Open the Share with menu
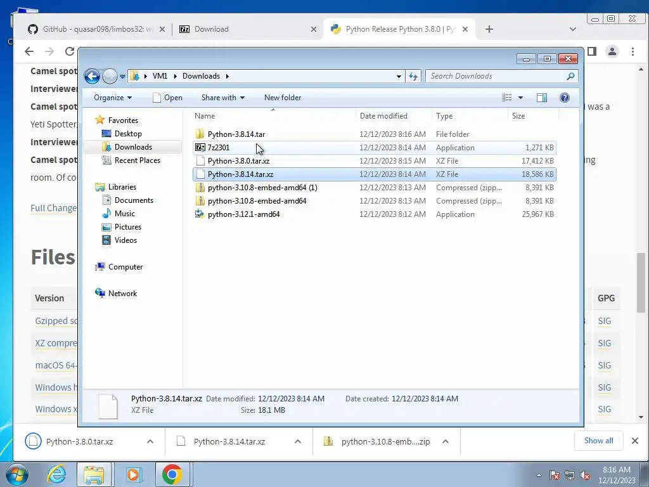This screenshot has width=649, height=487. coord(222,98)
